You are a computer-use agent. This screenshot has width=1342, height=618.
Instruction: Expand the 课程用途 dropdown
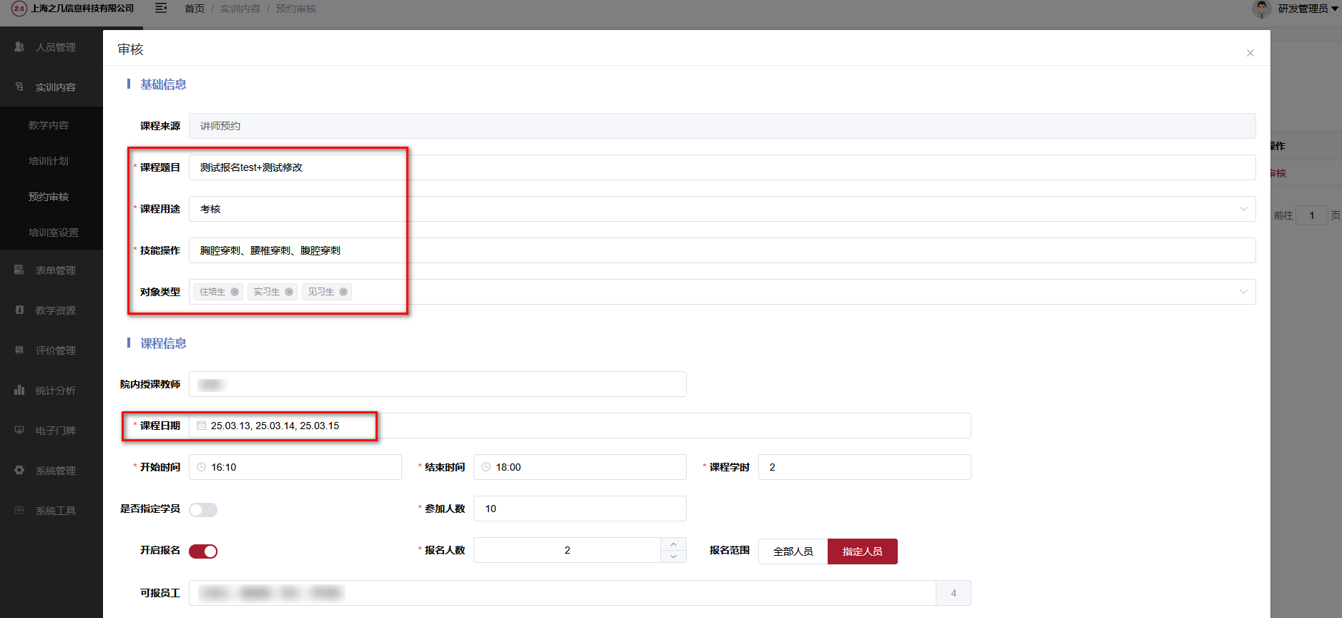coord(1243,209)
